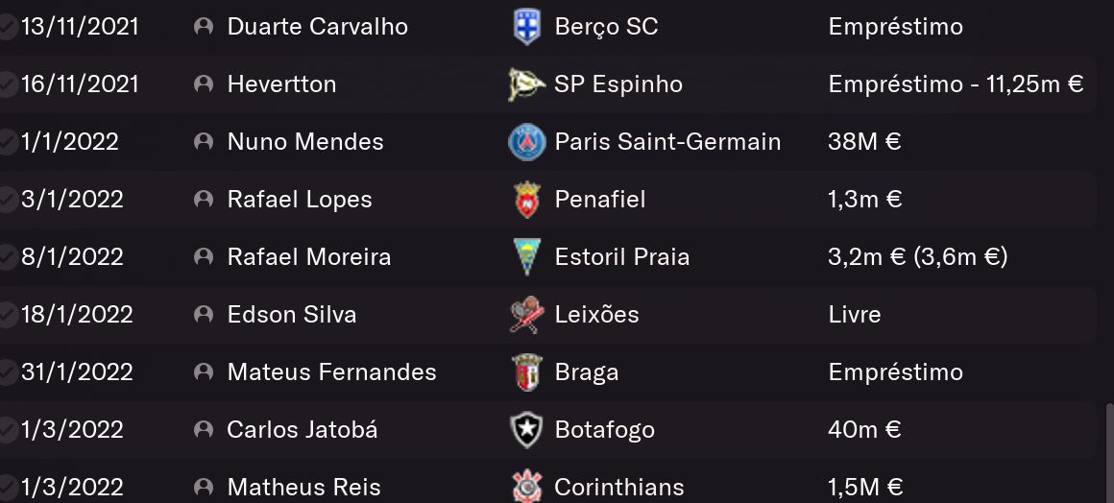Click the vertical scrollbar thumb on the right
Image resolution: width=1114 pixels, height=503 pixels.
pos(1110,452)
